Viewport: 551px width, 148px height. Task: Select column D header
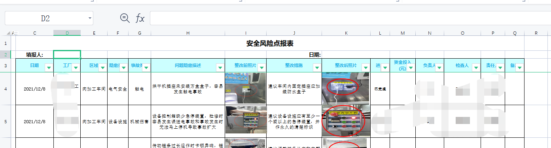tap(67, 33)
